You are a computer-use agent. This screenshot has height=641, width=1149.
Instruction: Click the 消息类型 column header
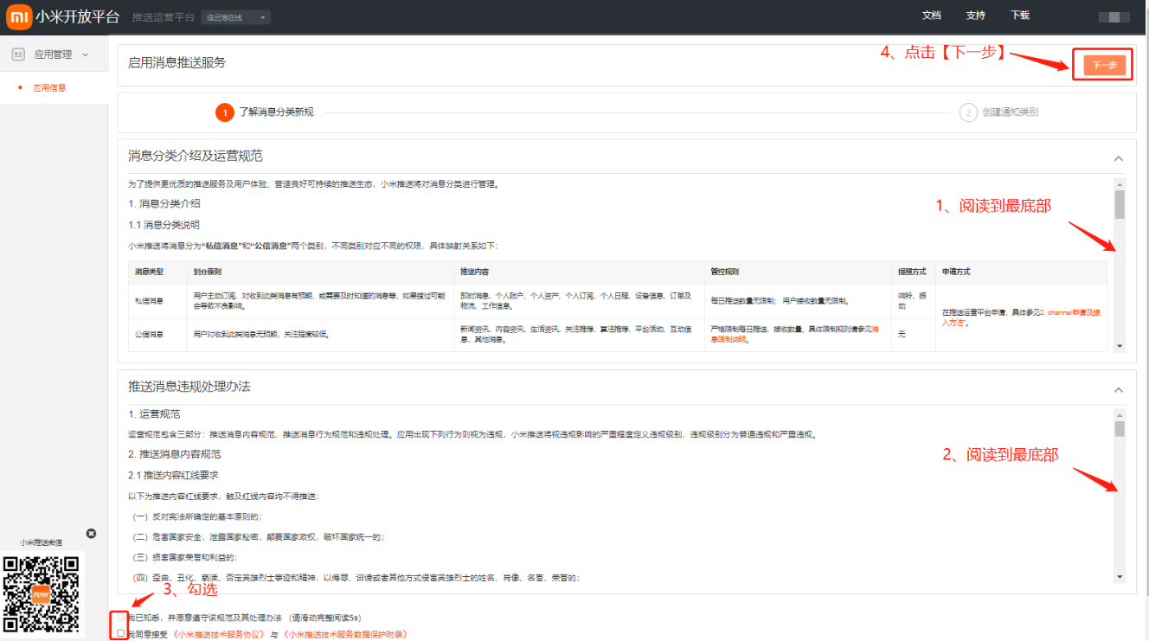click(x=150, y=272)
